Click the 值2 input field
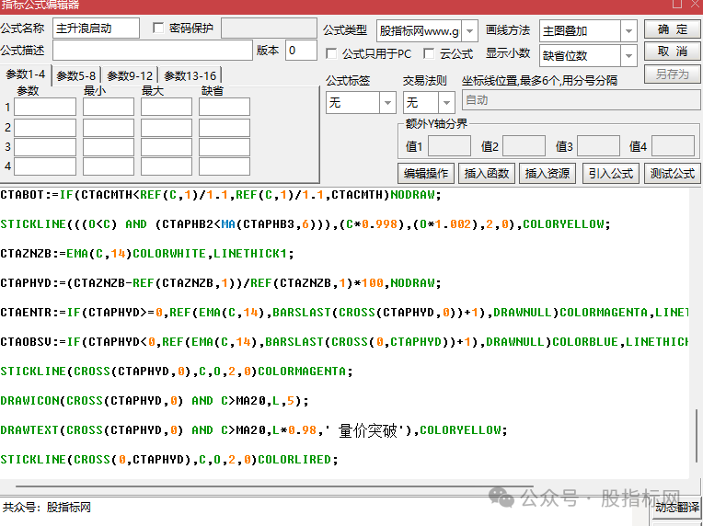 pos(524,146)
